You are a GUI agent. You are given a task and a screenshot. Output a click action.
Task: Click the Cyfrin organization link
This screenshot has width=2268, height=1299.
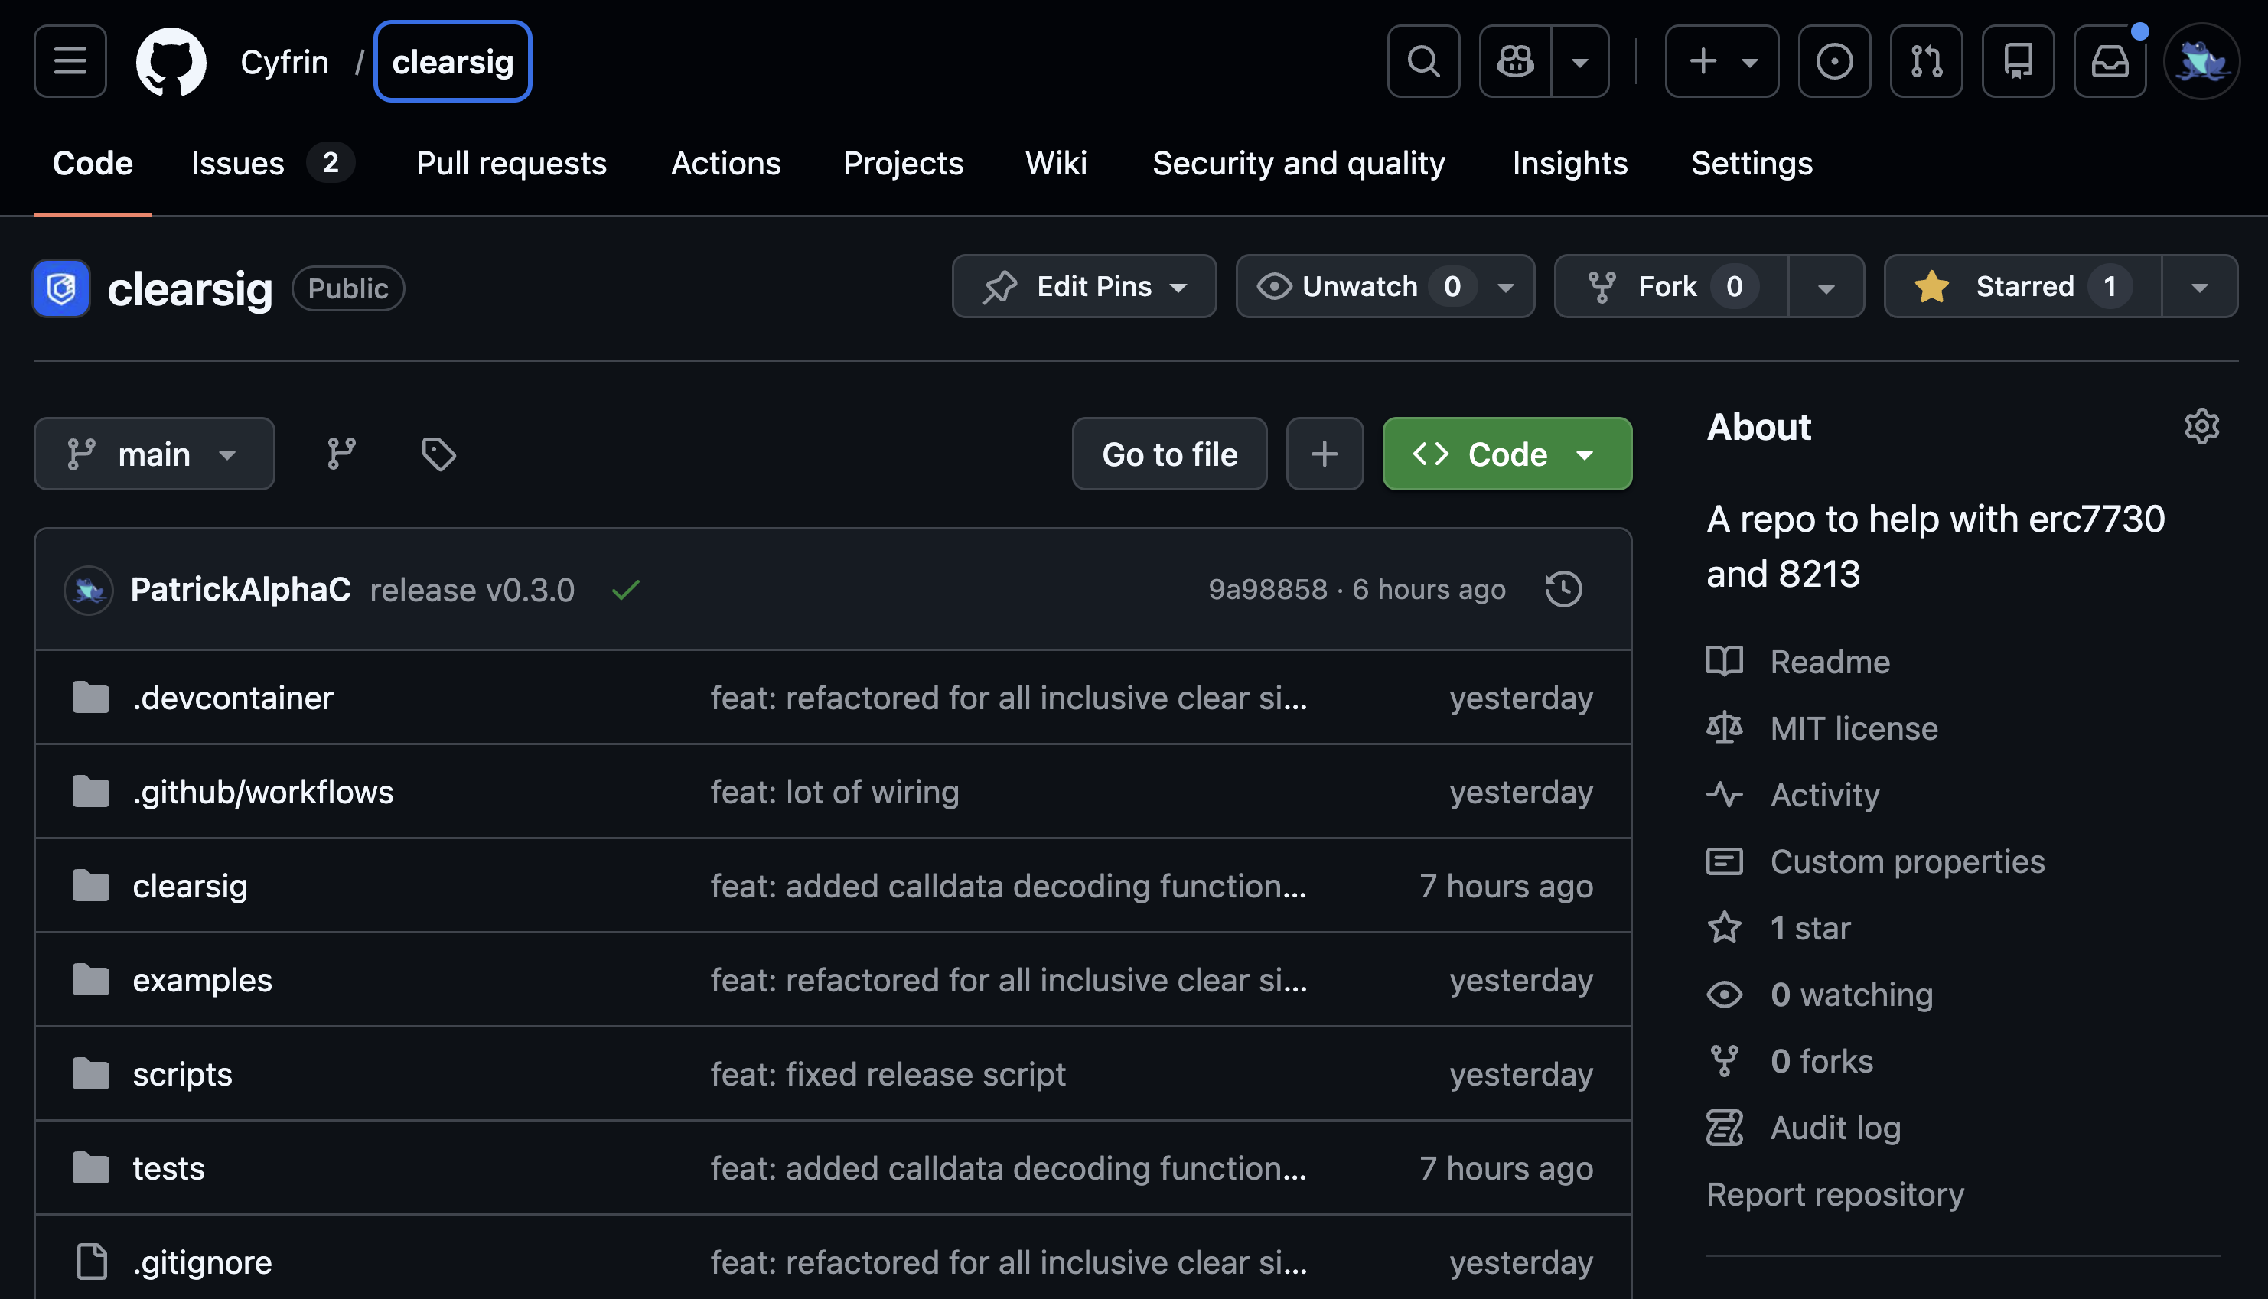tap(285, 61)
